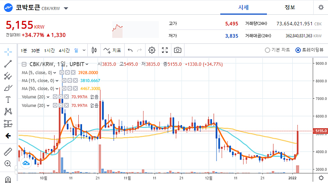The image size is (328, 183).
Task: Hide the MA (5, close, 0) indicator
Action: (x=61, y=72)
